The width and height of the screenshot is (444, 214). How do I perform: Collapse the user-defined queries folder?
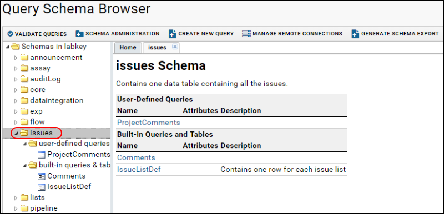point(25,144)
